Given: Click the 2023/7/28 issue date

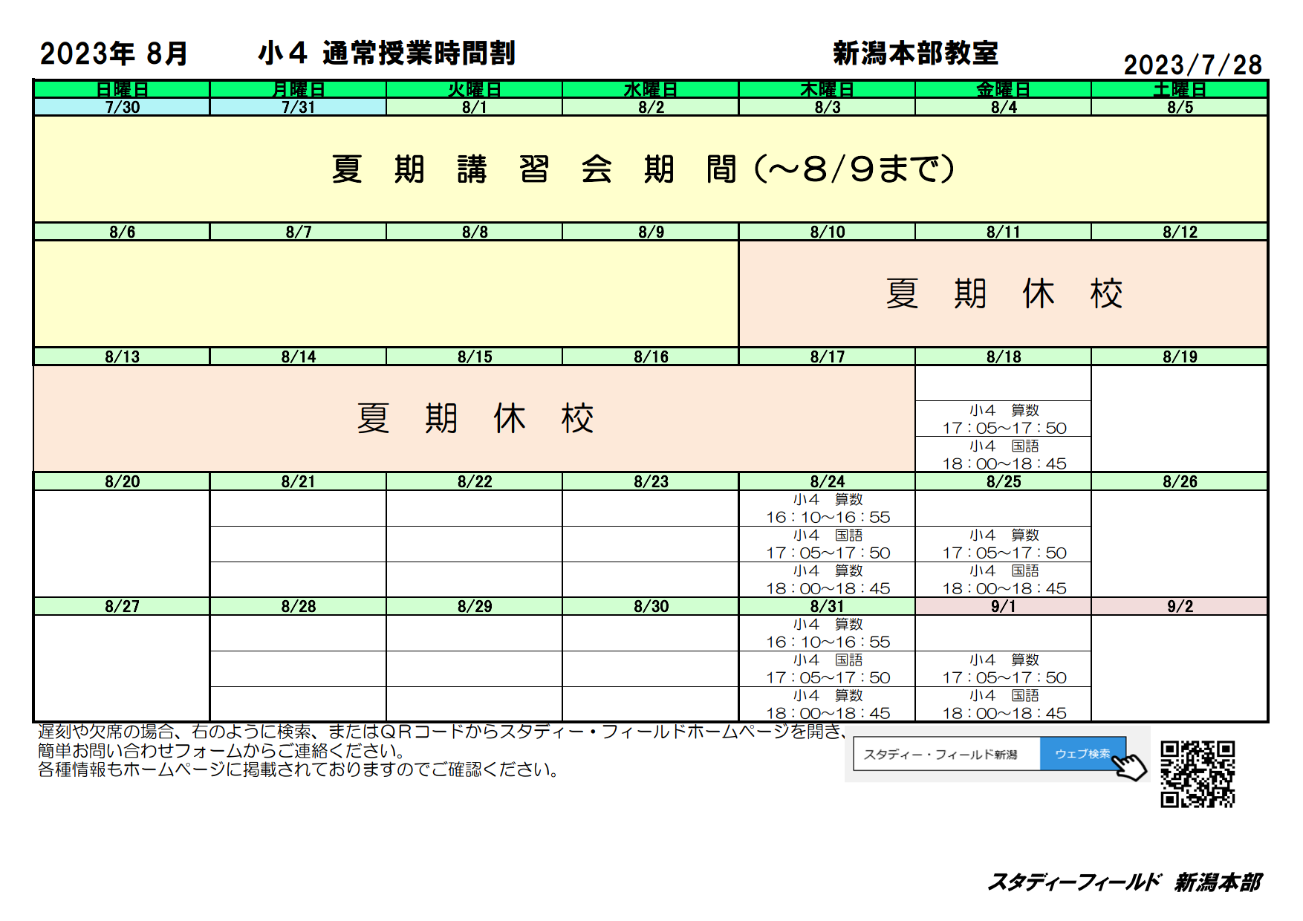Looking at the screenshot, I should pos(1192,65).
